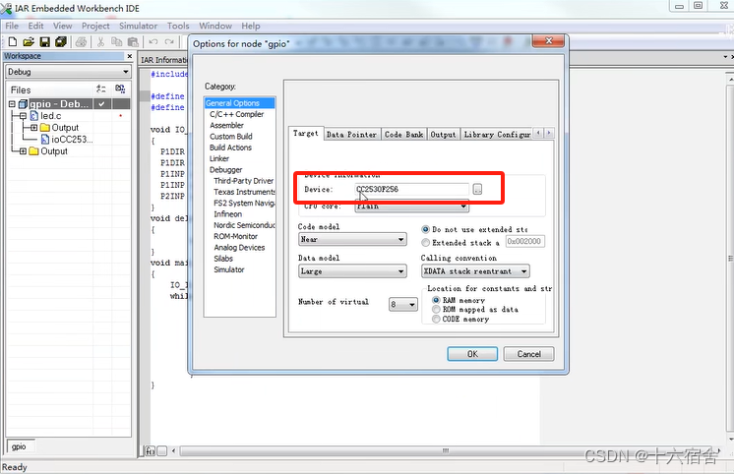Select Assembler category
This screenshot has width=734, height=474.
tap(227, 126)
